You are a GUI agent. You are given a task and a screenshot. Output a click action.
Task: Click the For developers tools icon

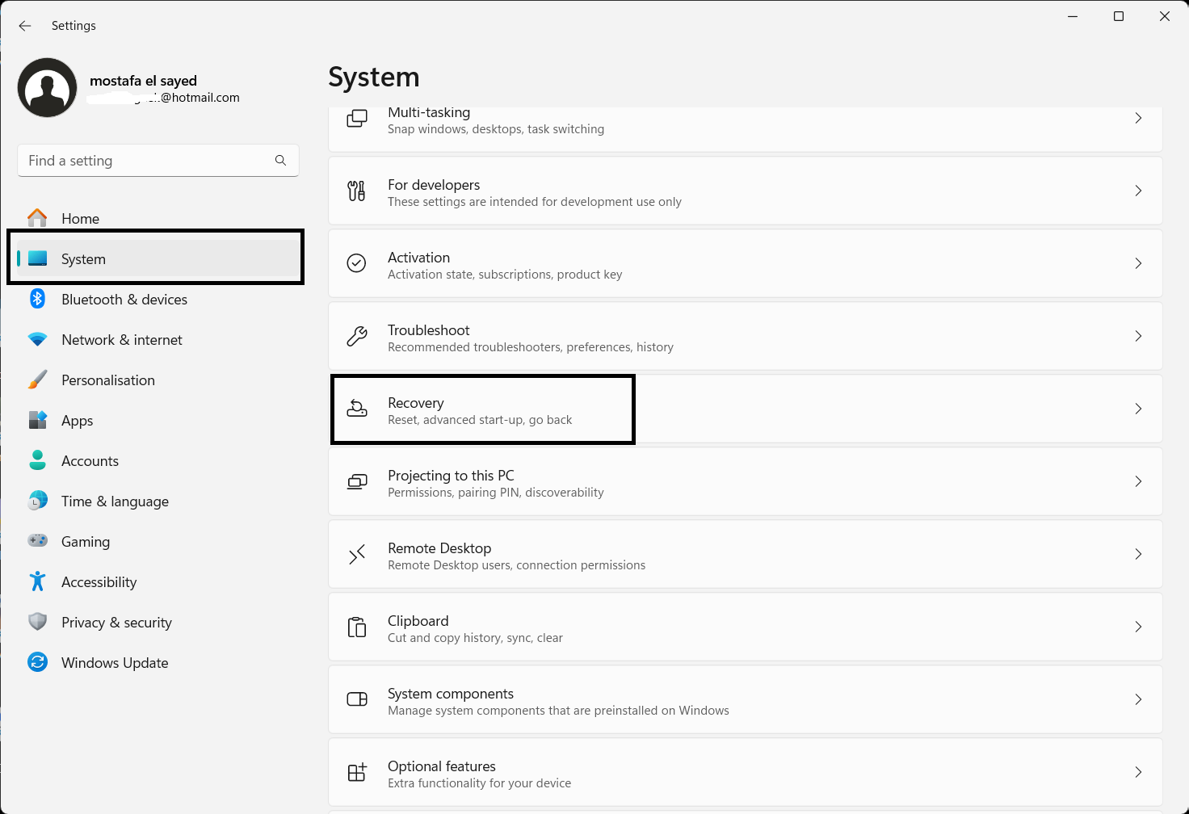tap(356, 191)
